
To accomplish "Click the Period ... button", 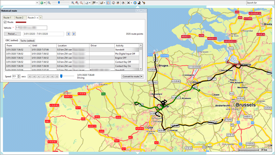I will click(12, 34).
